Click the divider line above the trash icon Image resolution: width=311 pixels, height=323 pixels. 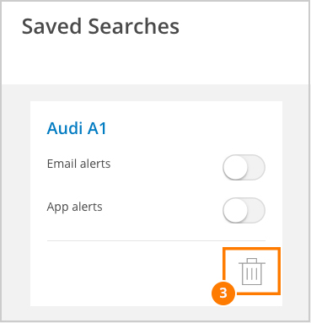[156, 240]
